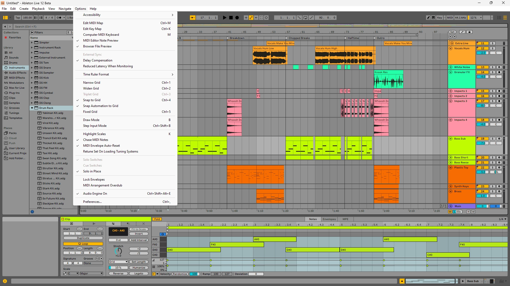Open the Create menu
The width and height of the screenshot is (510, 286).
(x=24, y=9)
